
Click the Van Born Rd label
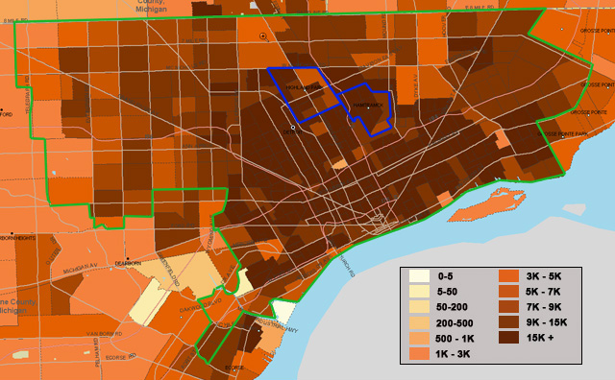click(104, 334)
